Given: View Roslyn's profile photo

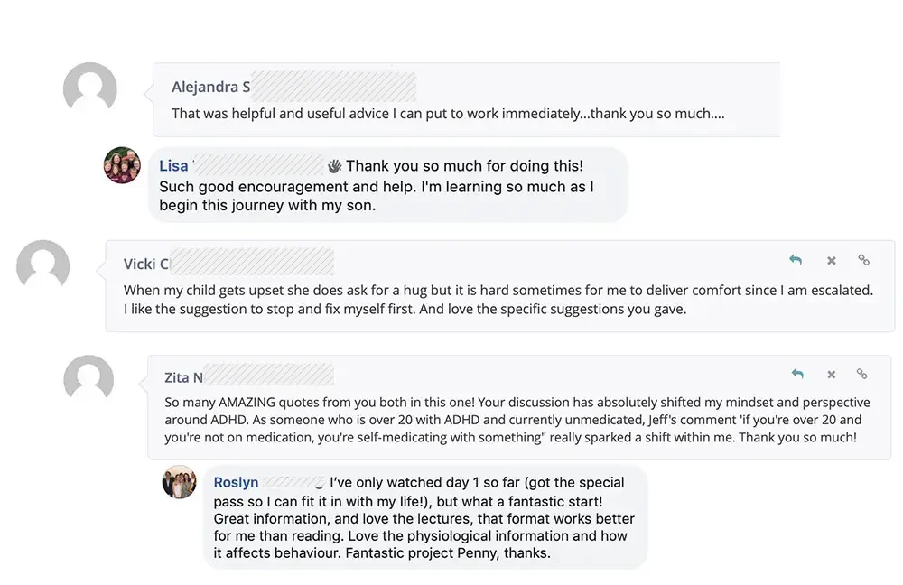Looking at the screenshot, I should [179, 482].
